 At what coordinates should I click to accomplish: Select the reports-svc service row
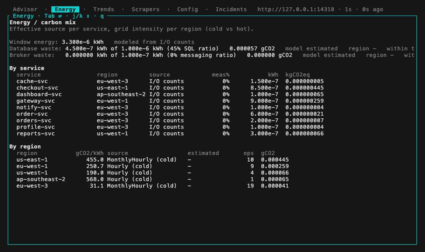[170, 134]
